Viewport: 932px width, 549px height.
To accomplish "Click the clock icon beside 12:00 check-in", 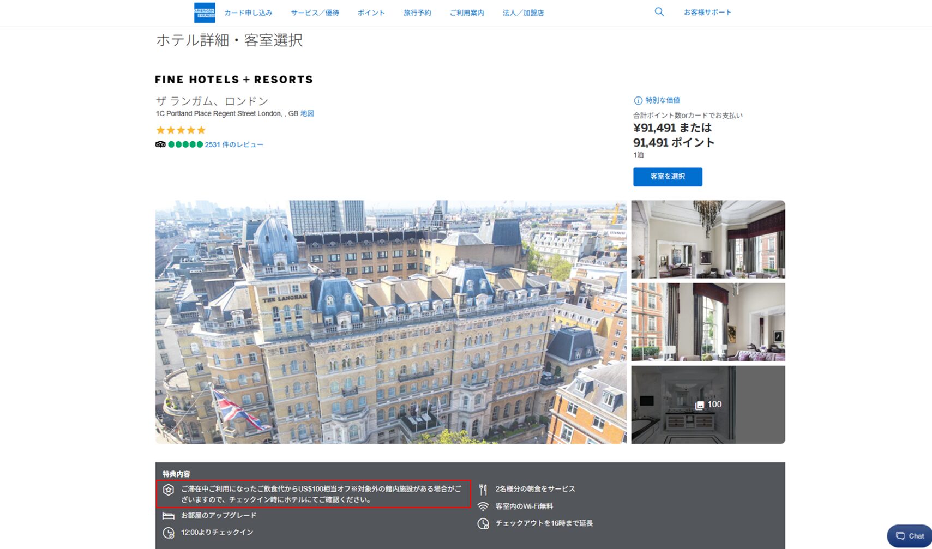I will pos(169,533).
